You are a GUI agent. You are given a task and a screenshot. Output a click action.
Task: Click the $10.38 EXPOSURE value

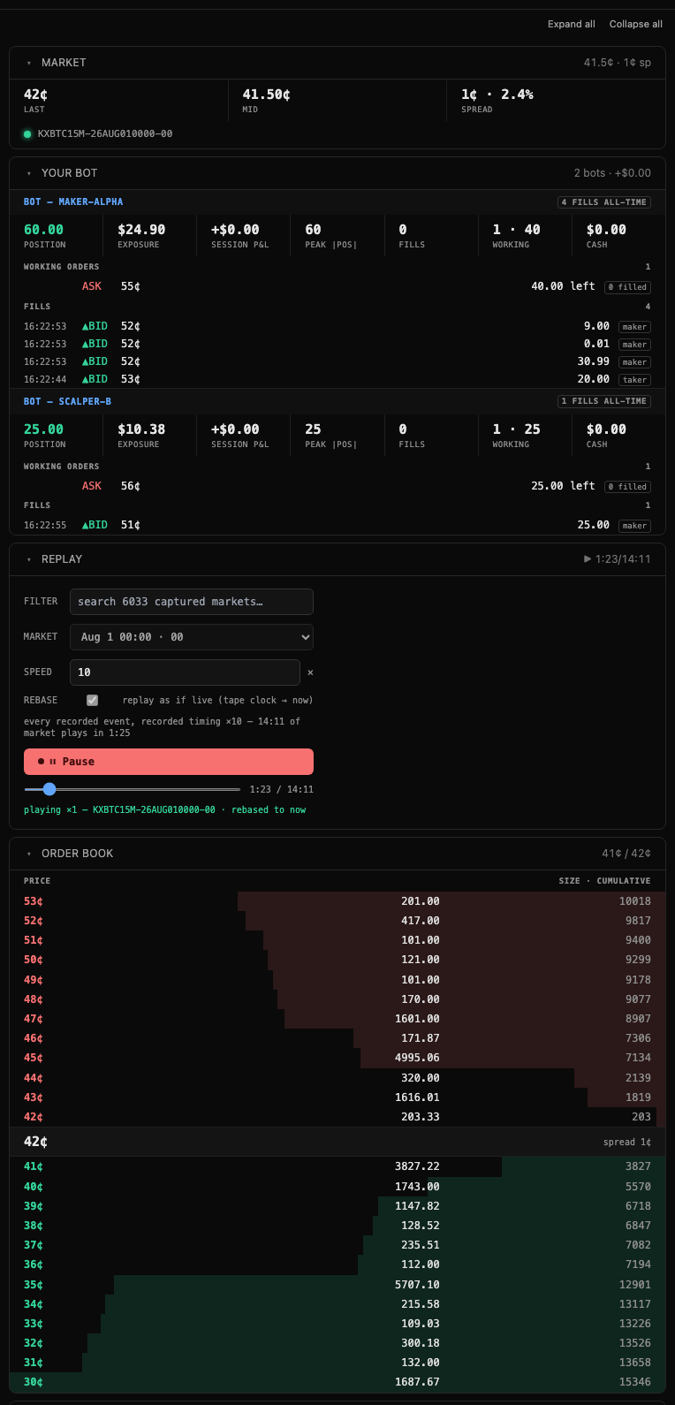(141, 429)
